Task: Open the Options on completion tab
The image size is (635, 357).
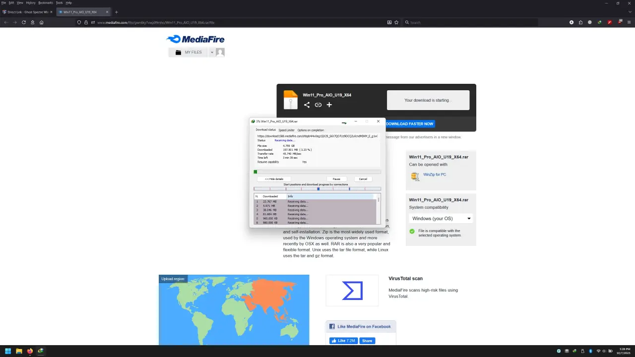Action: pos(311,130)
